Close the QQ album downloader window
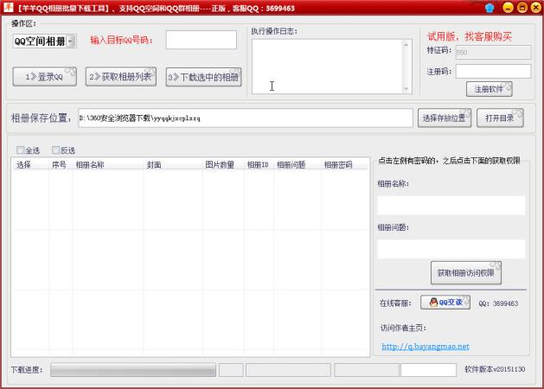 tap(534, 8)
